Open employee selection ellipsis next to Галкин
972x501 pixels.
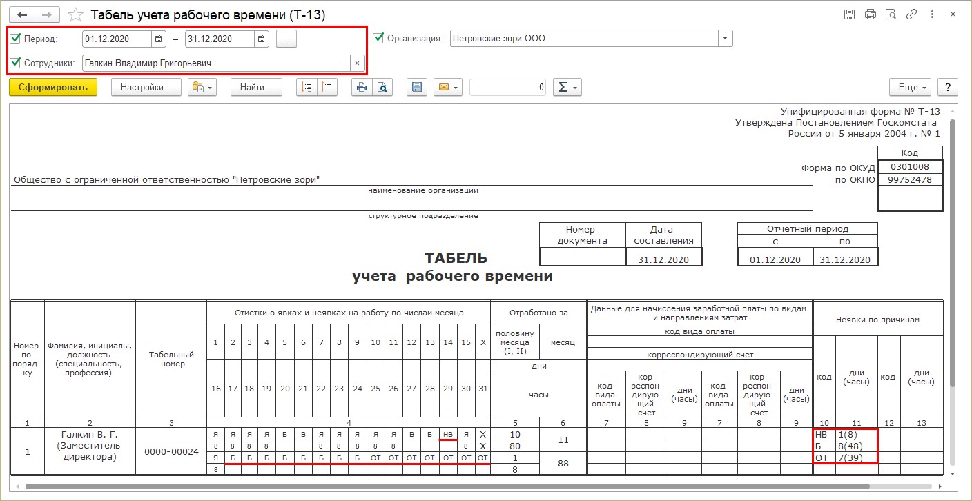click(x=342, y=63)
